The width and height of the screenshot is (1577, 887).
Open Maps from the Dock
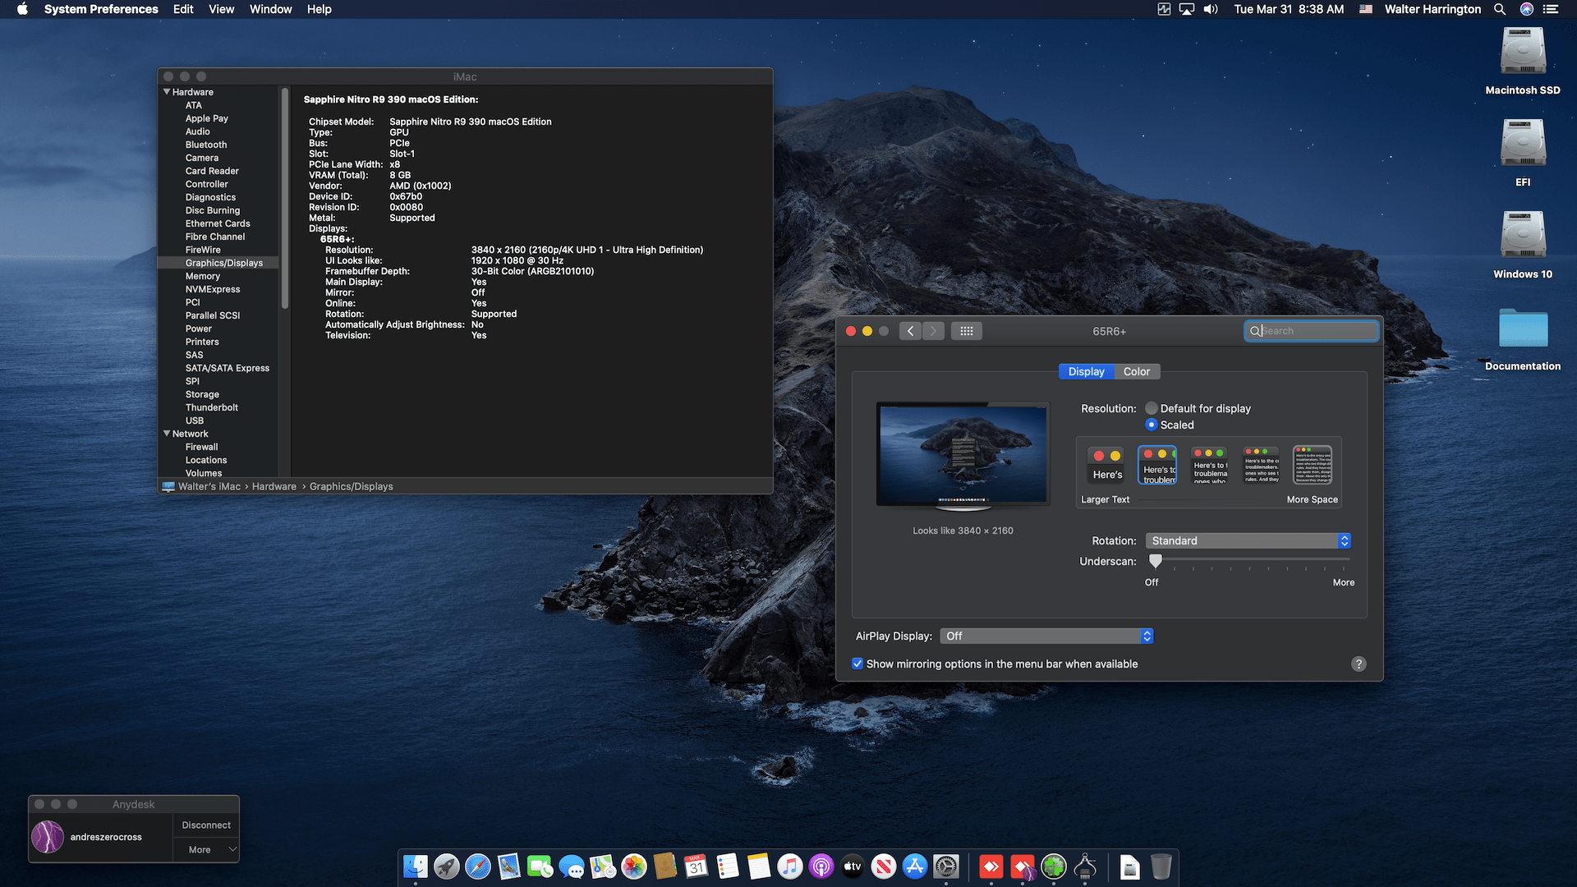click(x=603, y=866)
